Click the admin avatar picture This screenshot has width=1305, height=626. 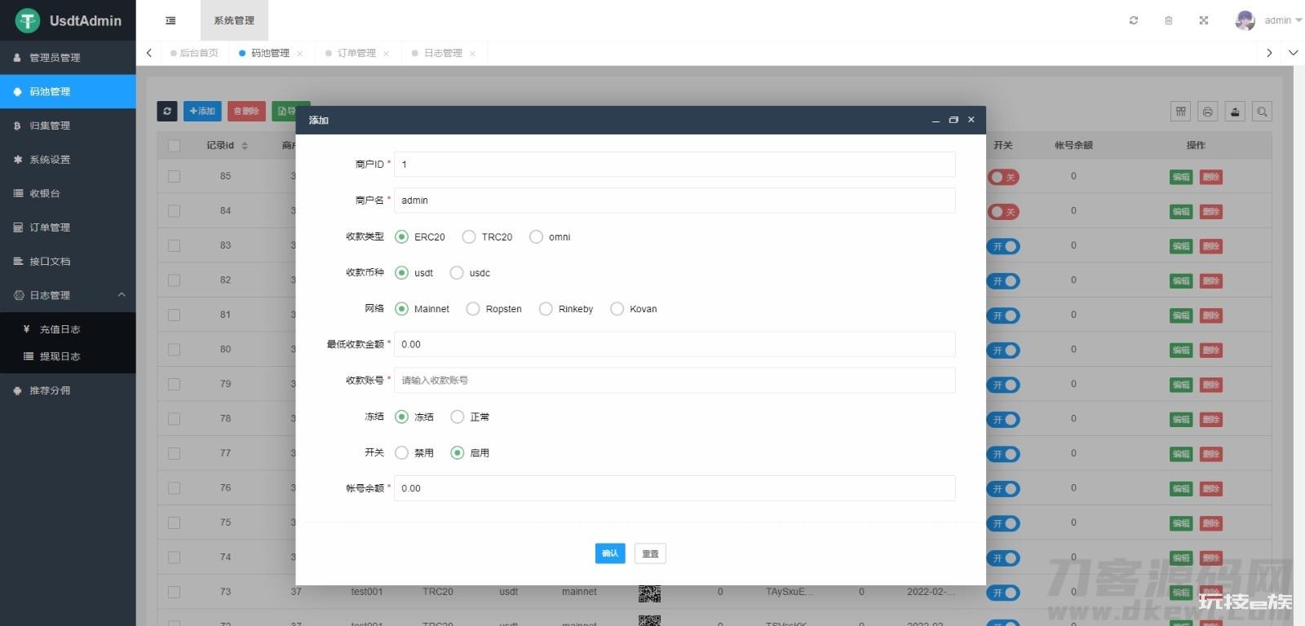coord(1245,20)
